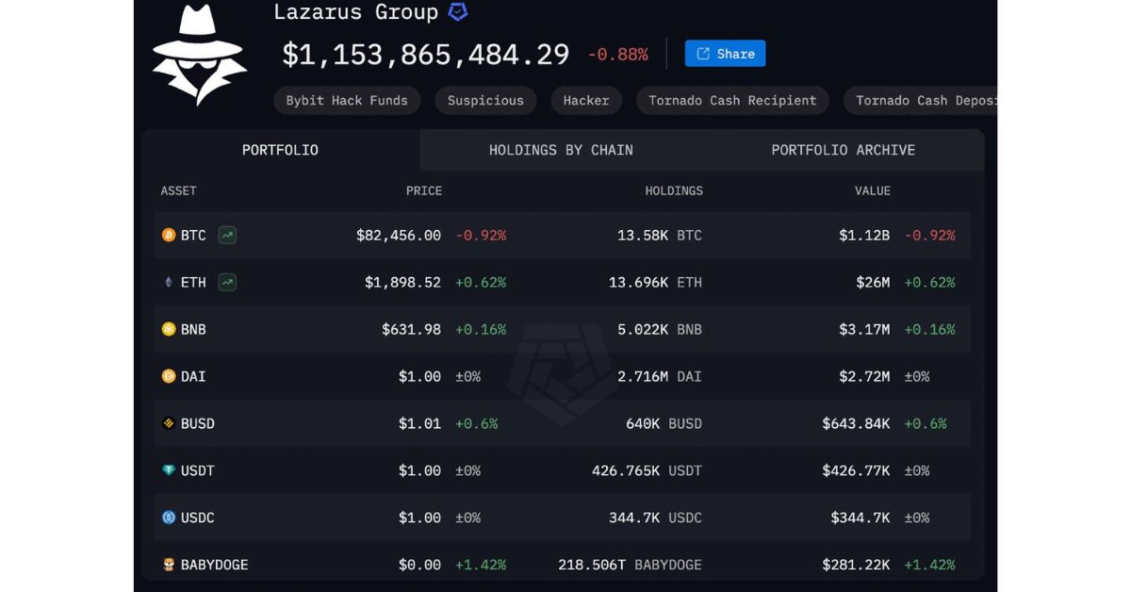Click the 2.716M DAI holdings cell
1131x592 pixels.
(660, 376)
